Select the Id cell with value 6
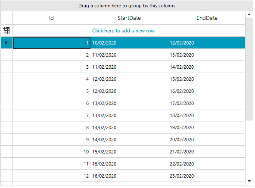This screenshot has height=188, width=255. [x=52, y=103]
